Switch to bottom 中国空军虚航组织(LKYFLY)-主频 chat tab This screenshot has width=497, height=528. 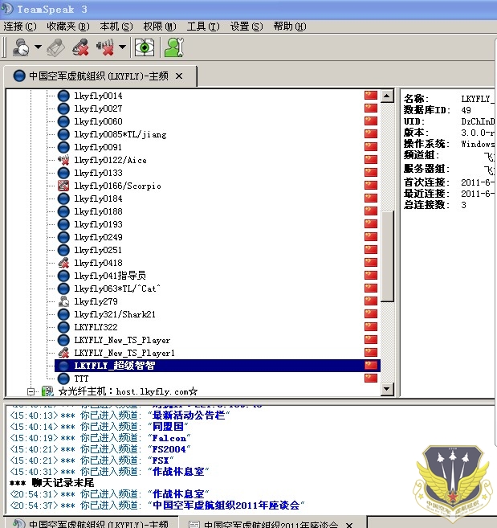click(x=91, y=524)
